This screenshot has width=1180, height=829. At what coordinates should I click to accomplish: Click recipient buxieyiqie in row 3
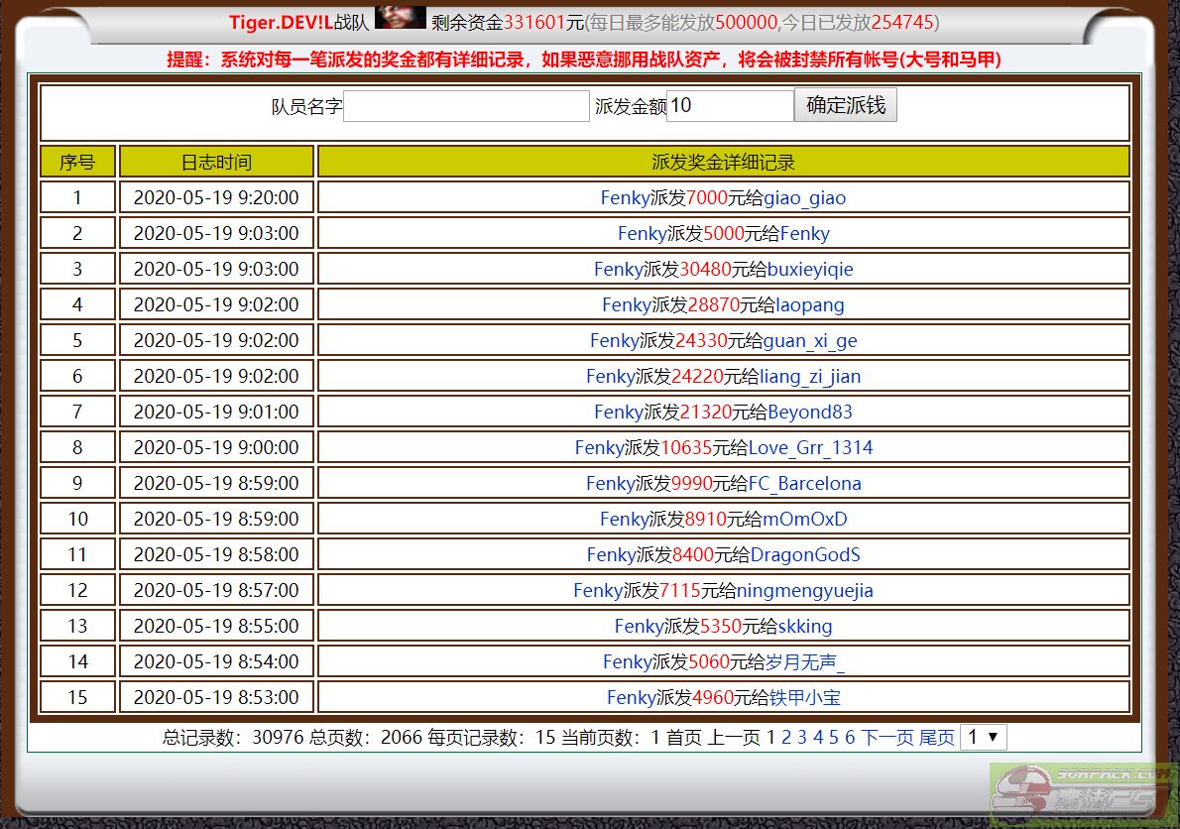(x=810, y=269)
